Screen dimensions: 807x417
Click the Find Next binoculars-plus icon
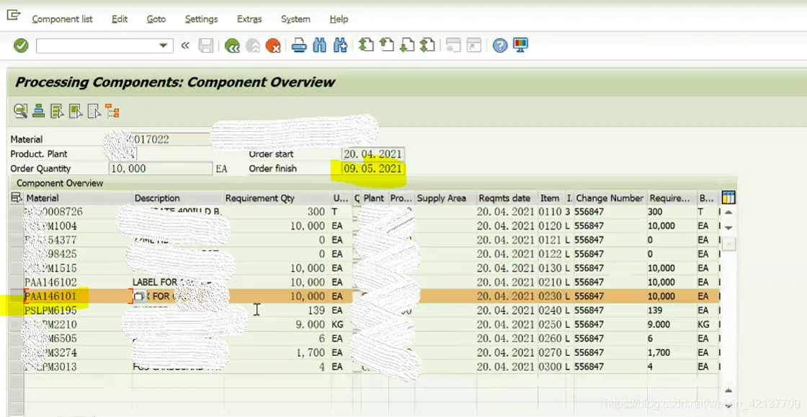coord(340,46)
